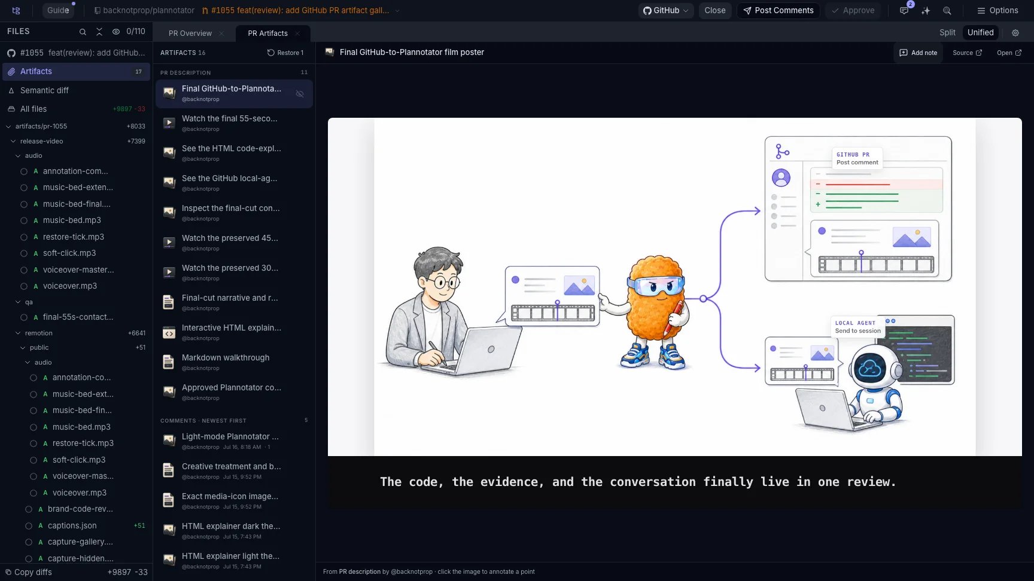Open the GitHub dropdown

(665, 10)
